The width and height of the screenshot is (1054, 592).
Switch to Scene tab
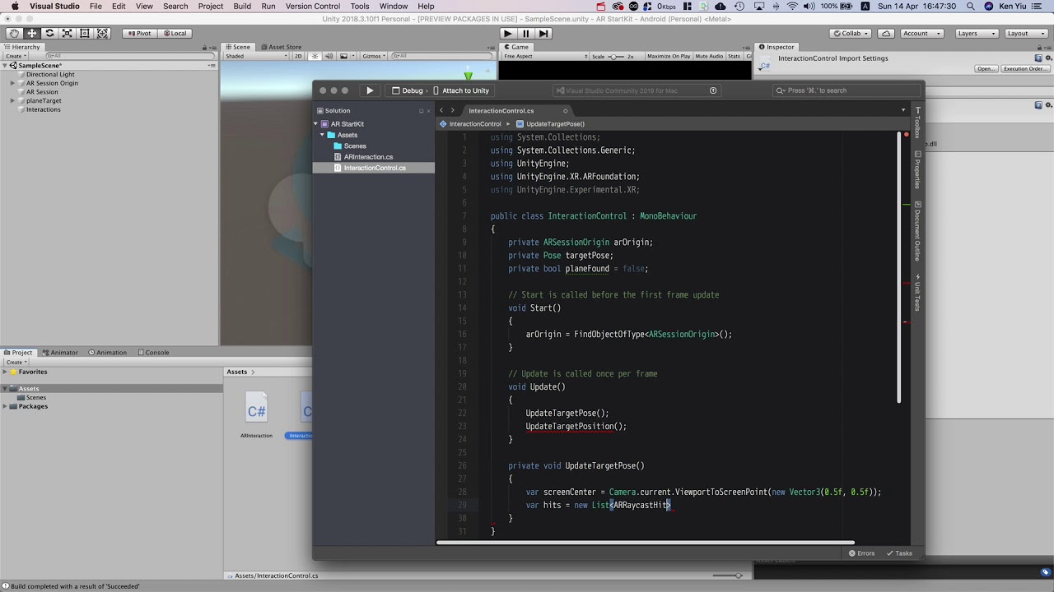pos(237,47)
